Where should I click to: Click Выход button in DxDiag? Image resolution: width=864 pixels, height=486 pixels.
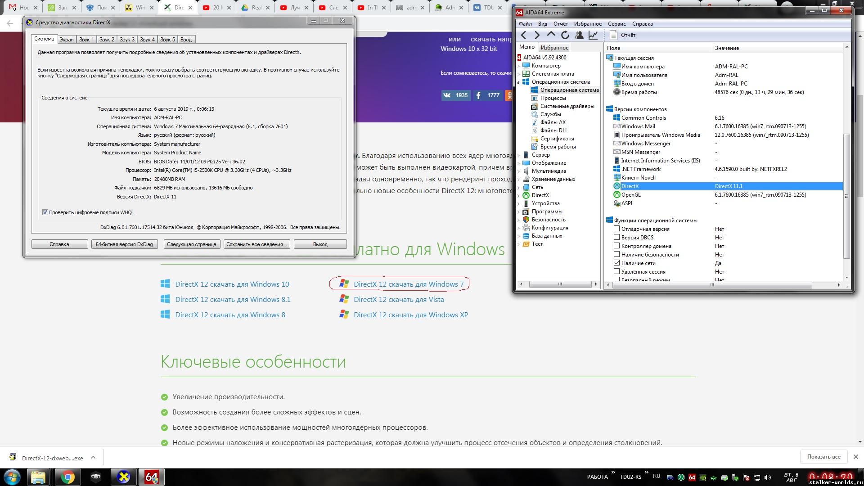(320, 244)
